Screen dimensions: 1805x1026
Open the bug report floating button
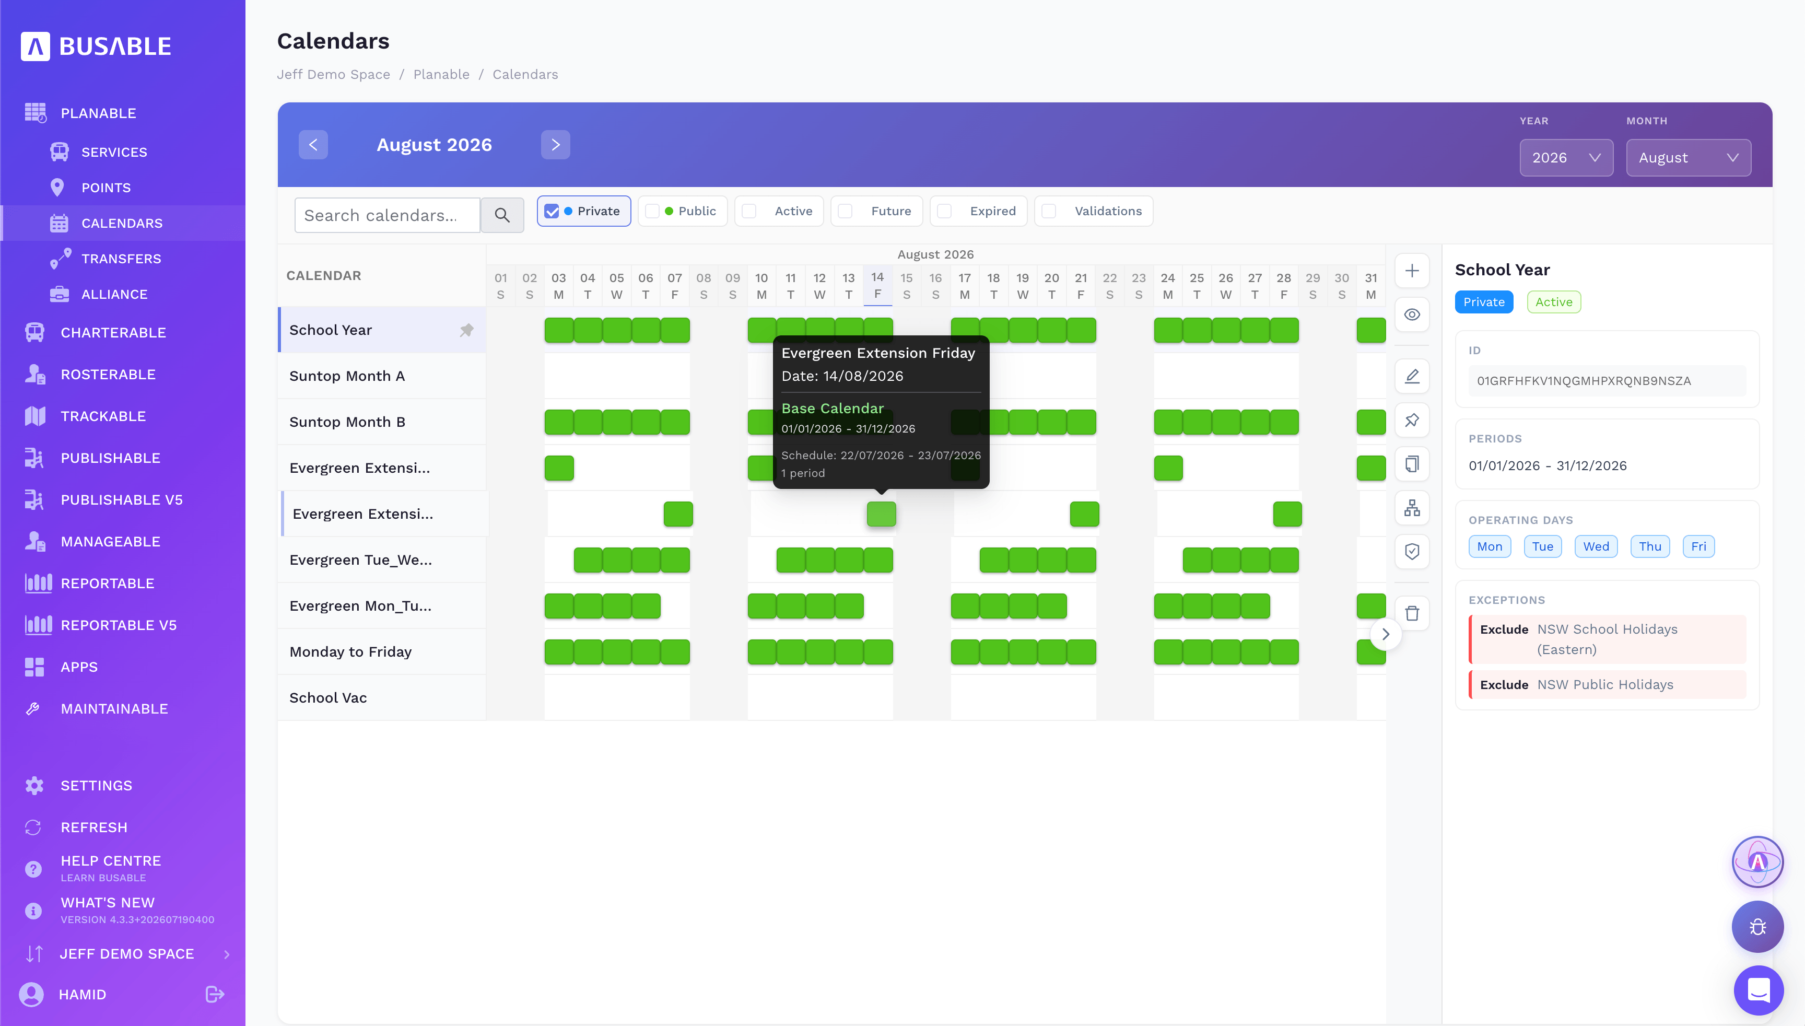coord(1758,927)
